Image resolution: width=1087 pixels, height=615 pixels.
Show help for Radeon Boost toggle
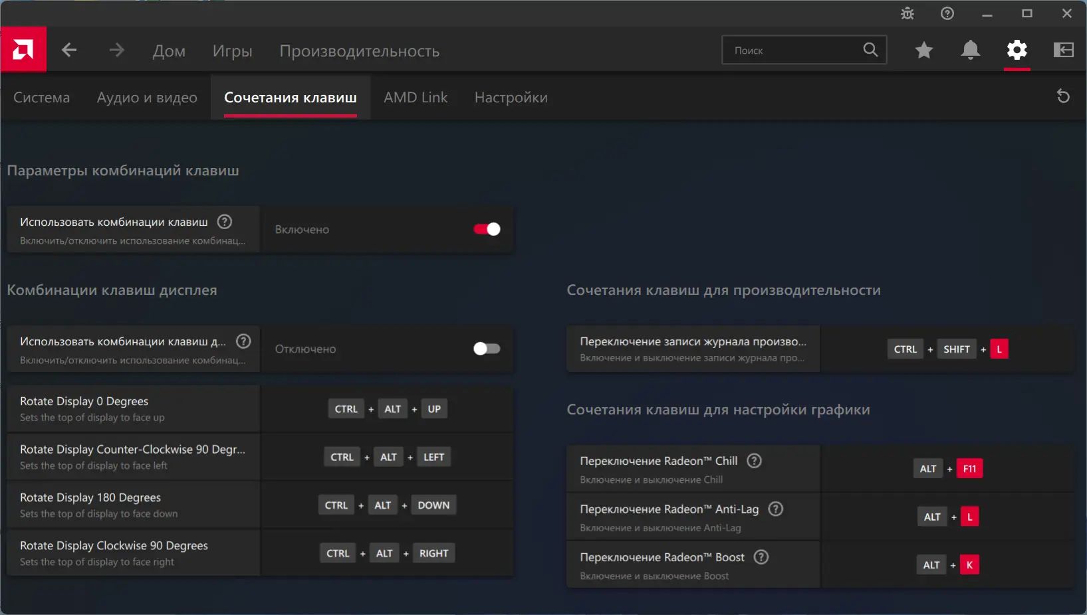pos(761,557)
